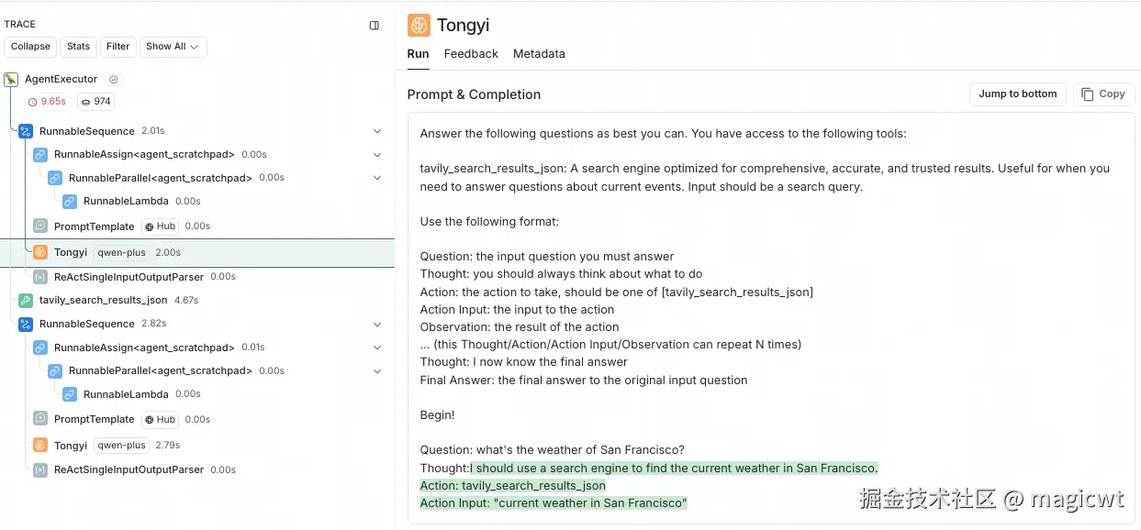Image resolution: width=1141 pixels, height=530 pixels.
Task: Click the highlighted Tongyi model icon
Action: (40, 252)
